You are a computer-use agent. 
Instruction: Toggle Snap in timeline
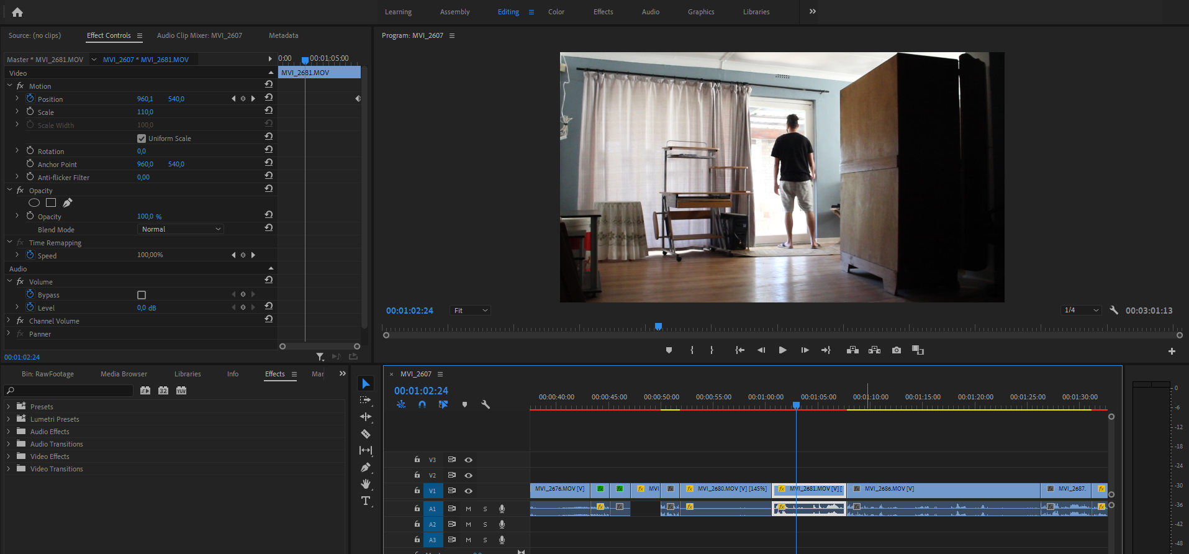pyautogui.click(x=422, y=404)
